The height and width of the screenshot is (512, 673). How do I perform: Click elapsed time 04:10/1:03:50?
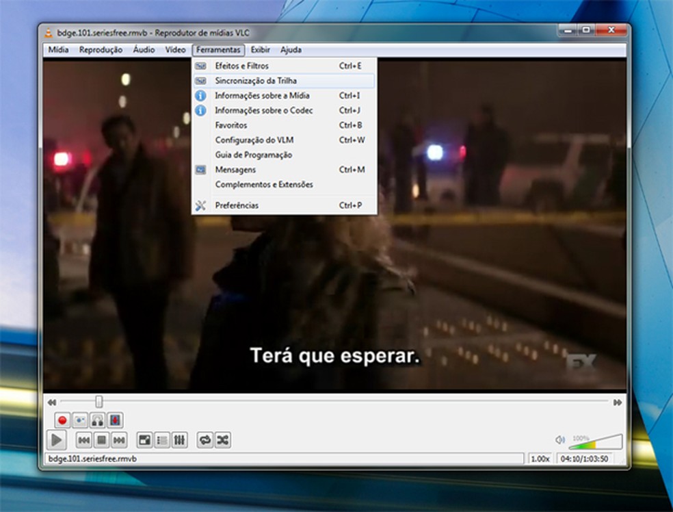coord(585,459)
